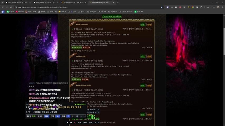Image resolution: width=225 pixels, height=126 pixels.
Task: Open the multicolored square extension icon
Action: (x=193, y=7)
